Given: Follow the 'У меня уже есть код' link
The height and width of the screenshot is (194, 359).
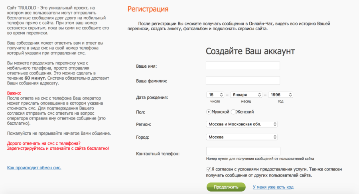Looking at the screenshot, I should (273, 187).
